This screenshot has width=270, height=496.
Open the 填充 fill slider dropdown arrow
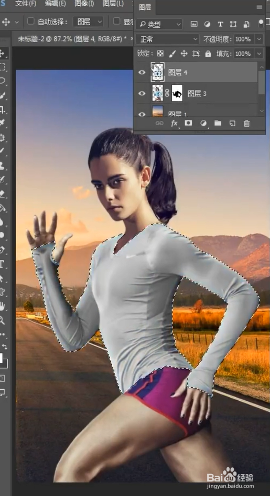point(260,54)
